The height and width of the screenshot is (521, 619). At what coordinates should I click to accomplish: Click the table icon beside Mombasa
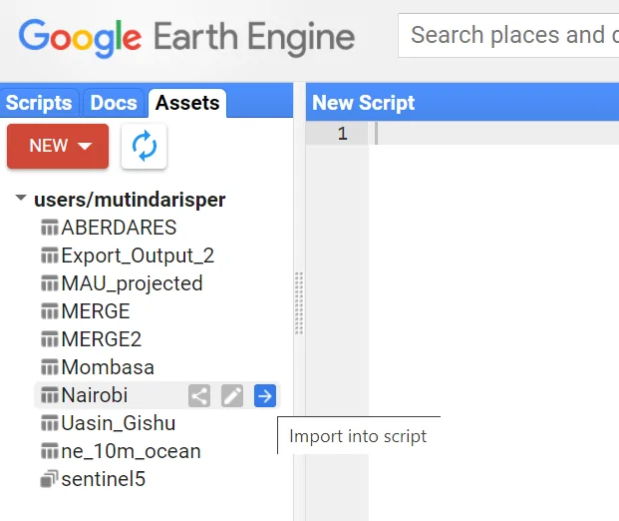tap(50, 367)
